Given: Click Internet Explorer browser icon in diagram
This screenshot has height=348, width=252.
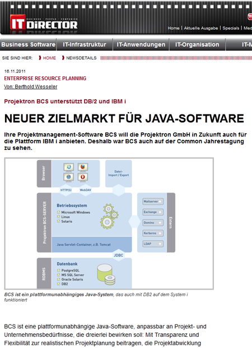Looking at the screenshot, I should 69,167.
